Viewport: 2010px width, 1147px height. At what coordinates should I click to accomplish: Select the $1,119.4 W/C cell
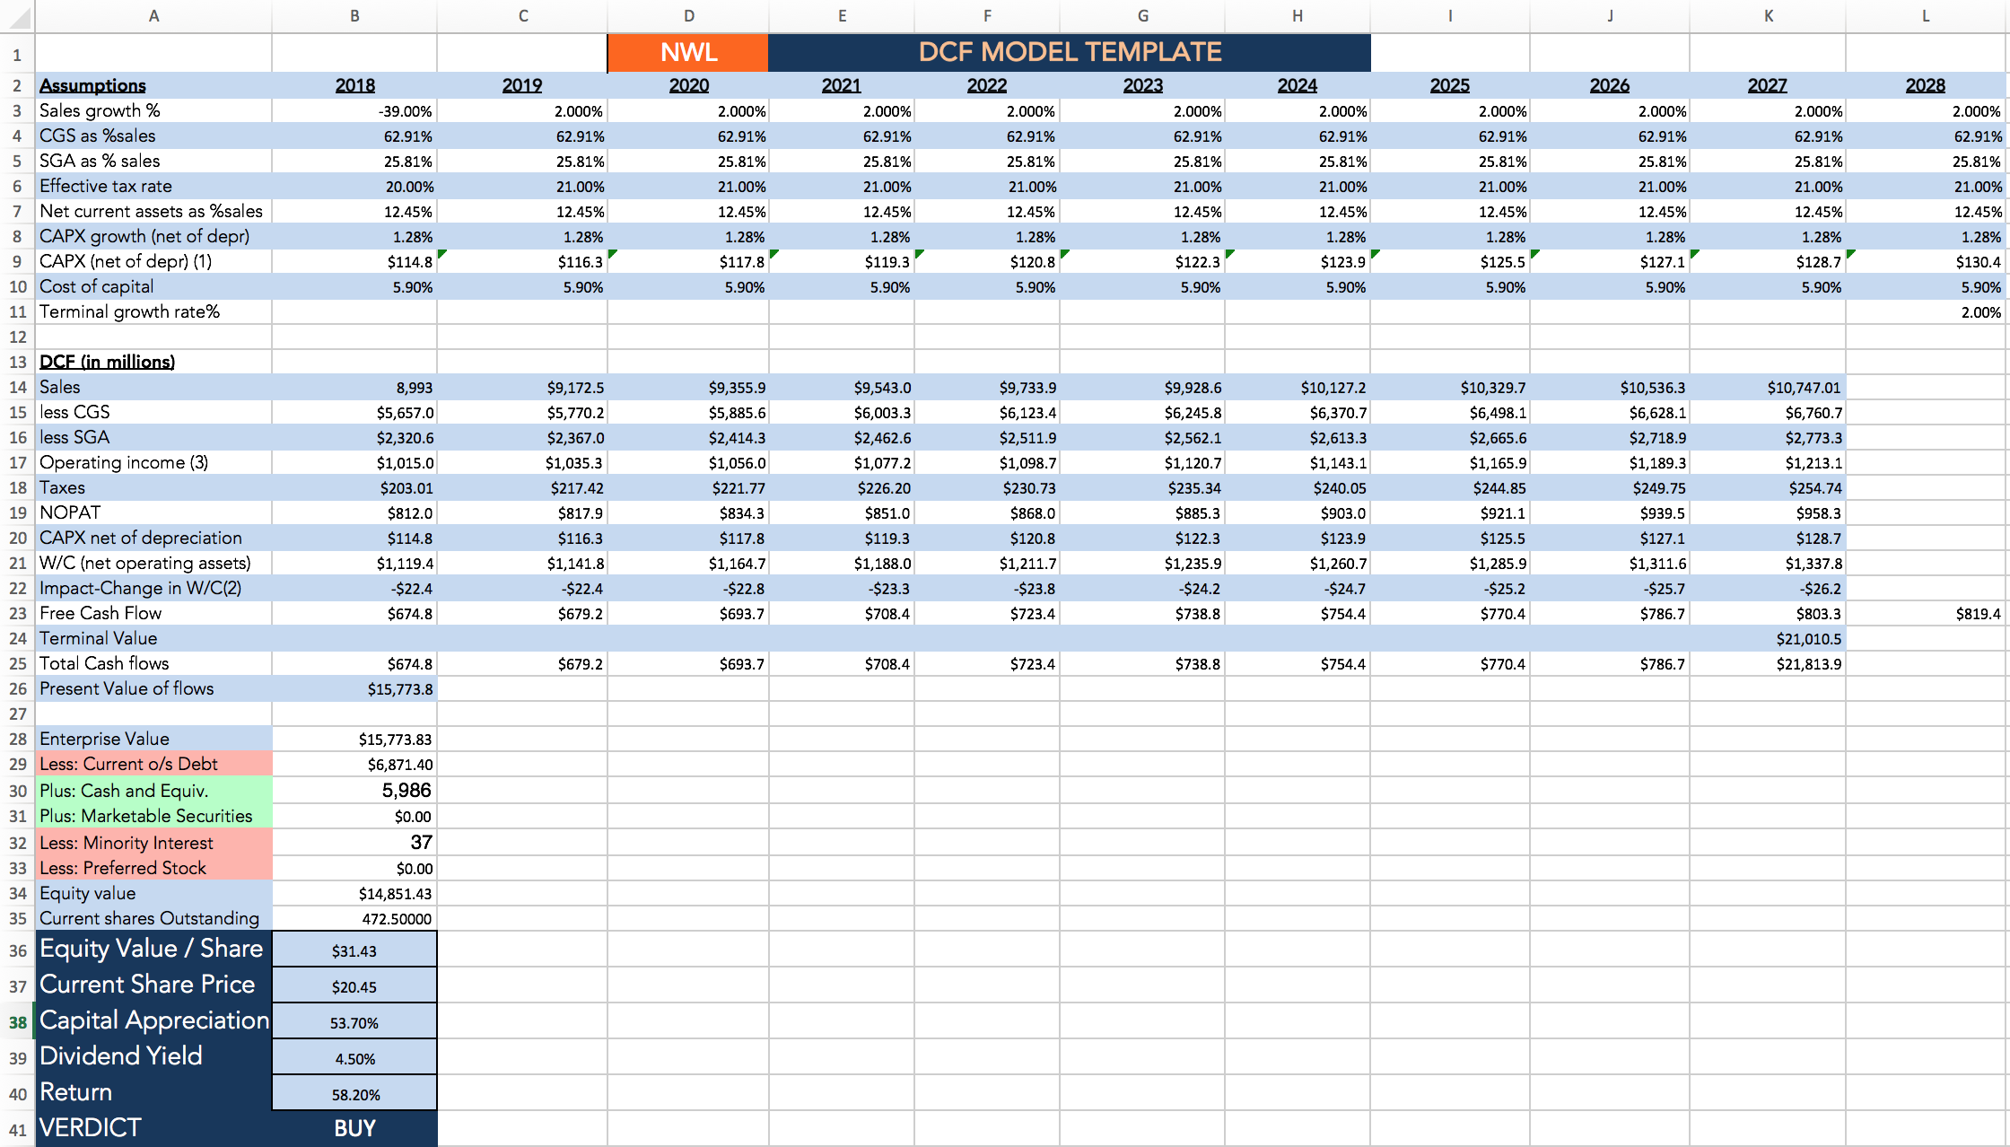[x=354, y=564]
